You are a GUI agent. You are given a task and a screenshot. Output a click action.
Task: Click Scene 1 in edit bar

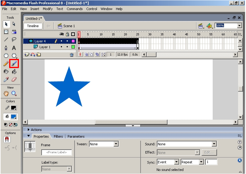[66, 26]
